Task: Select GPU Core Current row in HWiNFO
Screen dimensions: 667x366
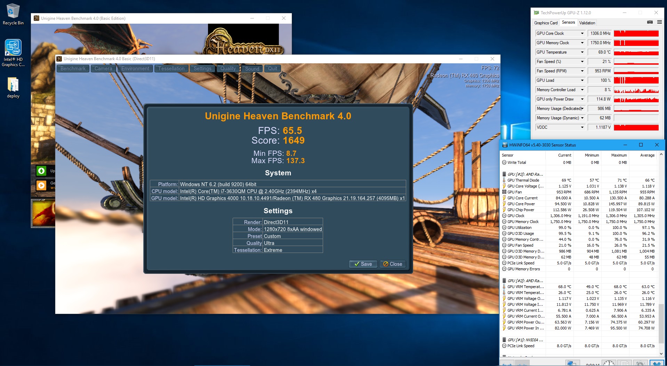Action: pos(579,198)
